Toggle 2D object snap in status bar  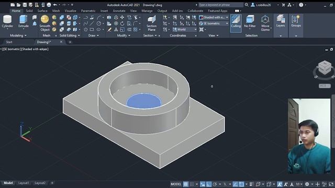coord(241,184)
